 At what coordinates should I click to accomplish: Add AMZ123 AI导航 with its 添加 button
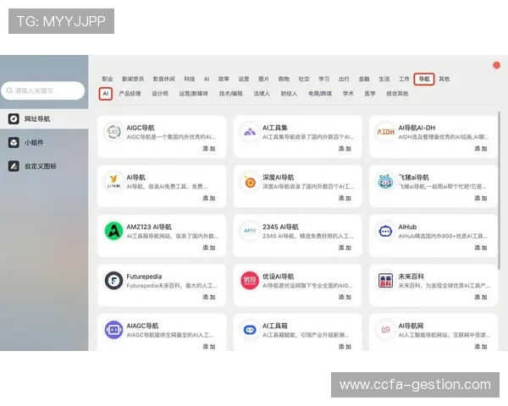click(209, 248)
